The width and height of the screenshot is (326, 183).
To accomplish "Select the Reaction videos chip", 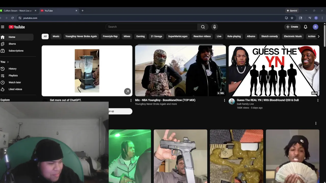I will [202, 36].
